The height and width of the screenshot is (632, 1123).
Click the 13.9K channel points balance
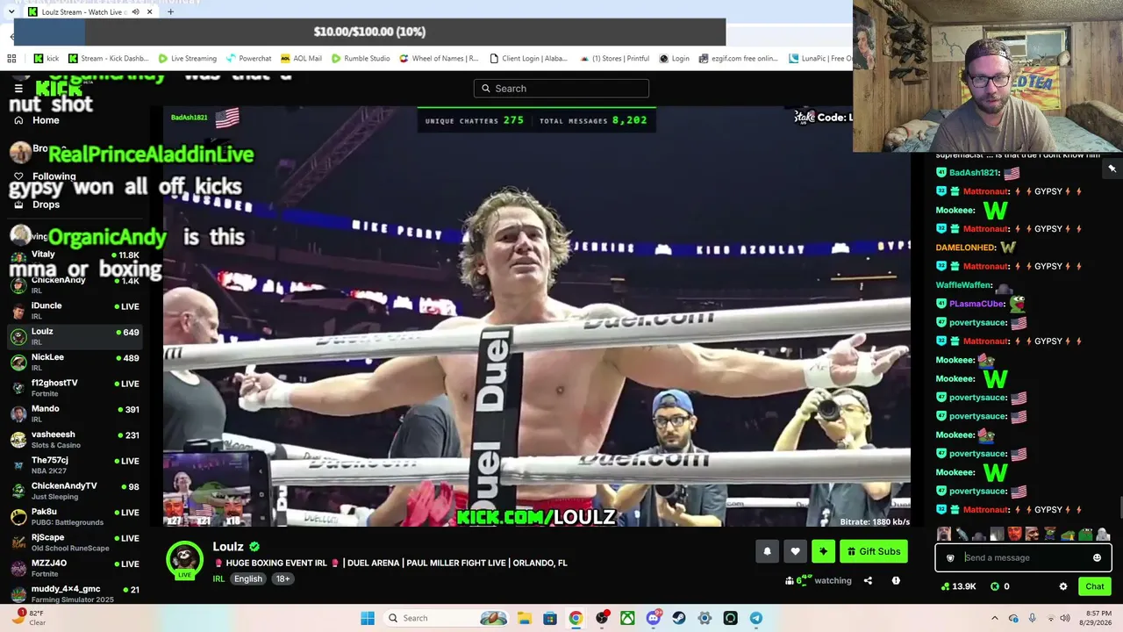pos(958,586)
